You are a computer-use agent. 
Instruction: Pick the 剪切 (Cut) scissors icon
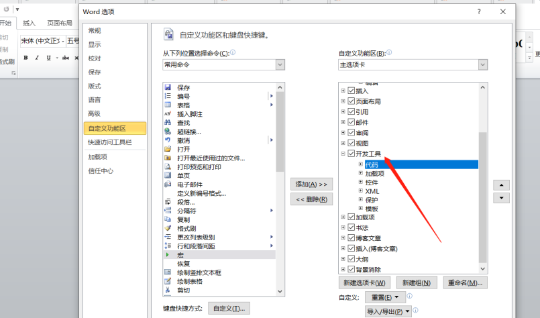point(168,290)
